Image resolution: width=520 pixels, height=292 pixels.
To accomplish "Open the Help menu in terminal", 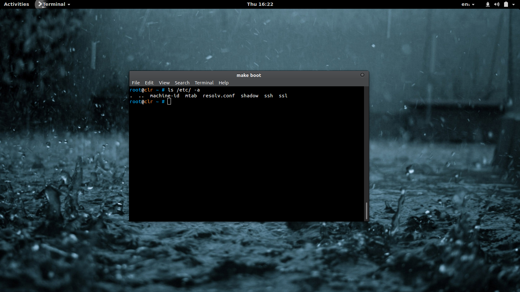I will pyautogui.click(x=224, y=83).
